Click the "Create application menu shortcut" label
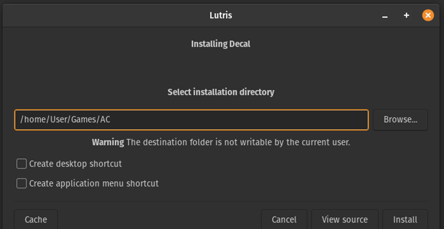444x229 pixels. coord(94,183)
